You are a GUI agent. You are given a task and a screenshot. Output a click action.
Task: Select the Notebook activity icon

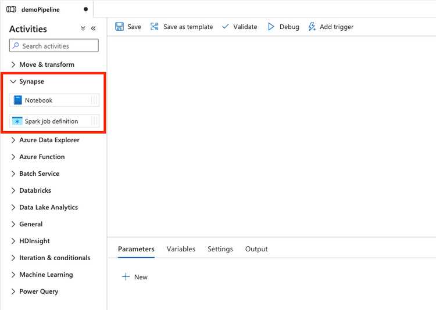17,100
